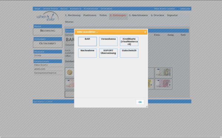Confirm selection with Ok button

click(x=140, y=102)
